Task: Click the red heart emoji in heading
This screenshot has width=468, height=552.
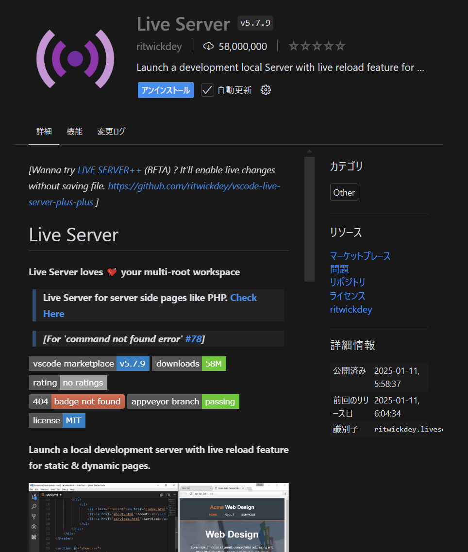Action: click(x=112, y=272)
